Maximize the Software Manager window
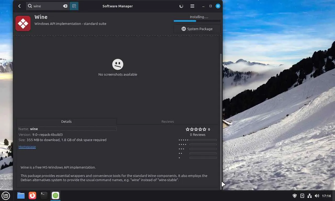The image size is (335, 201). pos(211,6)
